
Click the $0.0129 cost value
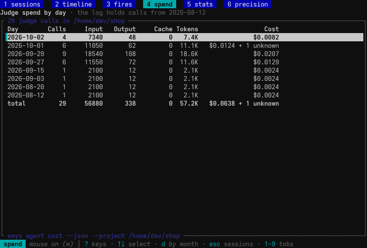tap(266, 62)
